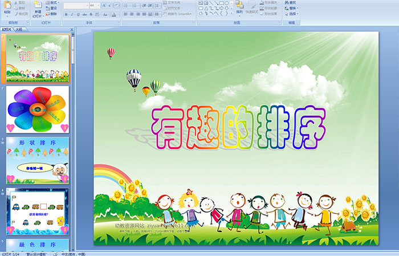The width and height of the screenshot is (399, 256).
Task: Click the Find button
Action: (290, 2)
